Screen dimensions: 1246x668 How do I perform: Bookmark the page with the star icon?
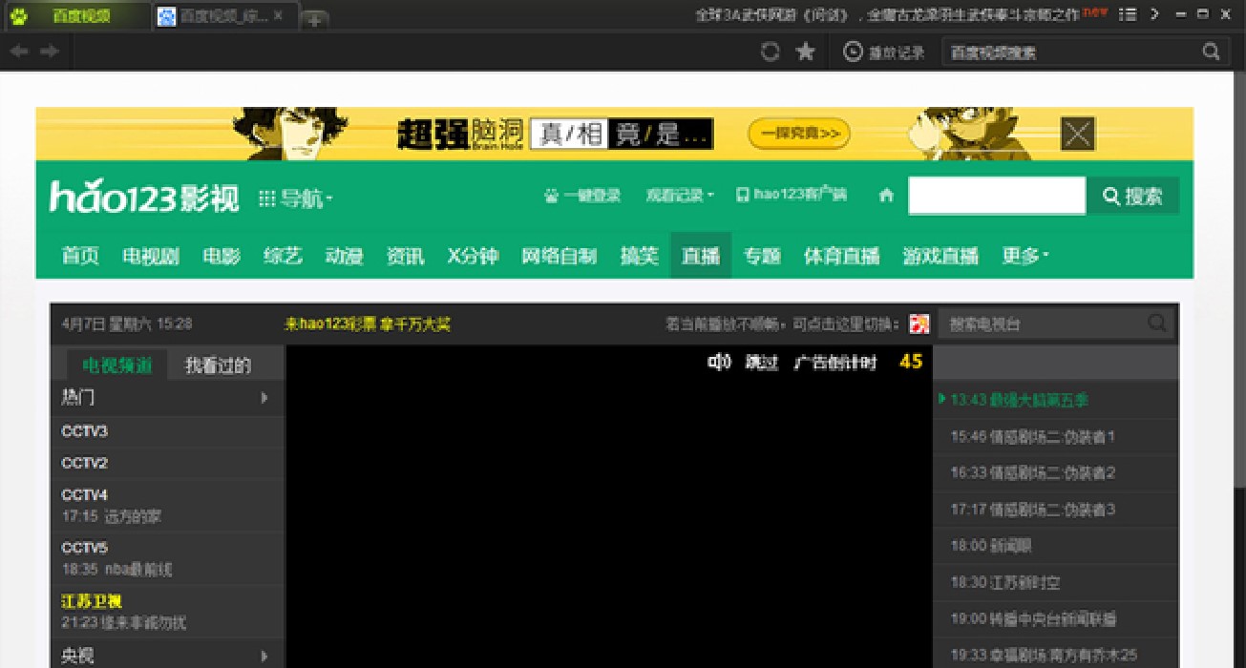tap(806, 52)
